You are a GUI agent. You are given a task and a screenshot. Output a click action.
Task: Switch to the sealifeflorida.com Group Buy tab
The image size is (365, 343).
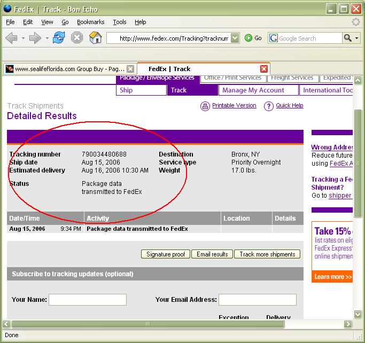(70, 69)
